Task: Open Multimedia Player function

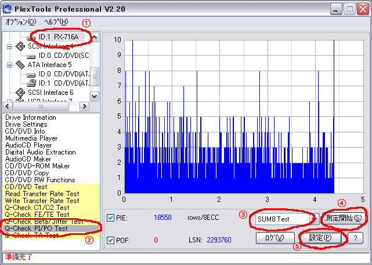Action: 31,138
